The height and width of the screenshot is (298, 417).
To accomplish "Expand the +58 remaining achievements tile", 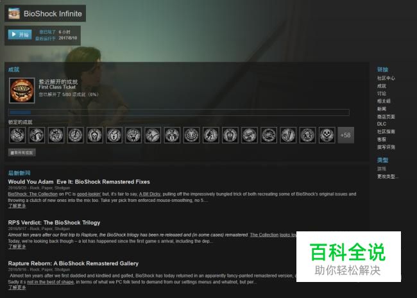I will [x=346, y=135].
